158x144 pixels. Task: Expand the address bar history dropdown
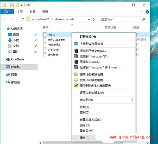click(x=89, y=19)
